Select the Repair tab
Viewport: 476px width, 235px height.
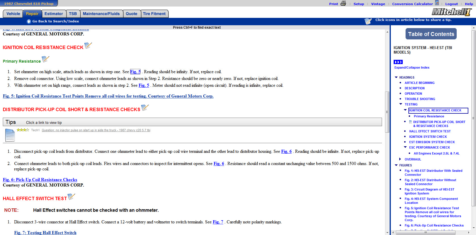[32, 14]
